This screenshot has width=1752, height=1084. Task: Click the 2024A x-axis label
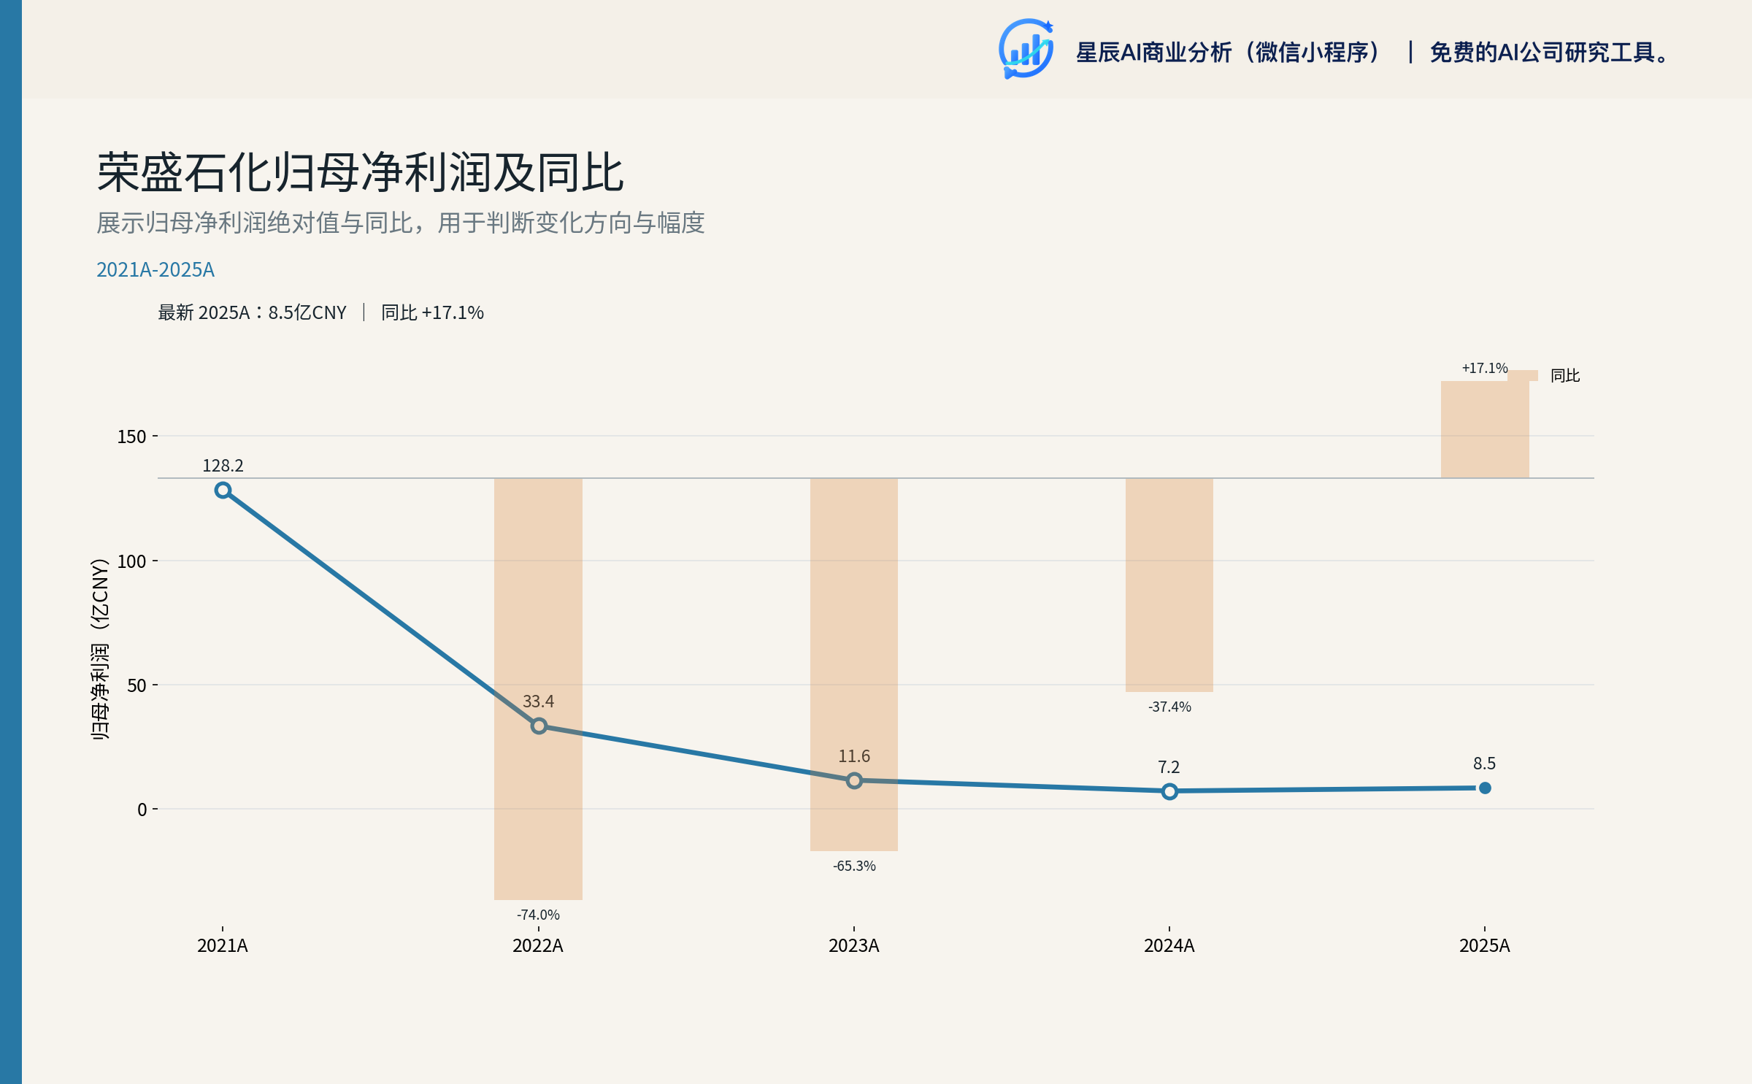coord(1169,946)
